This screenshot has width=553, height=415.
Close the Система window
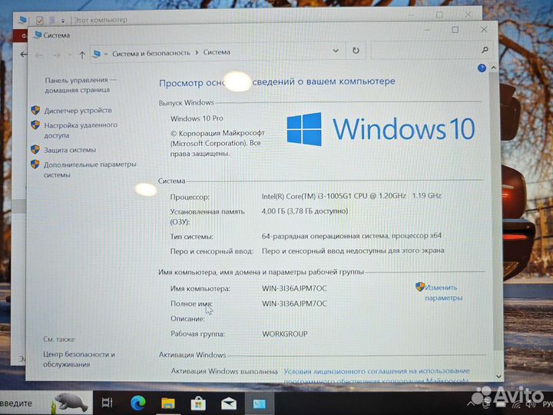tap(484, 30)
